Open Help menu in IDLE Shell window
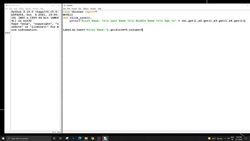 pyautogui.click(x=42, y=9)
